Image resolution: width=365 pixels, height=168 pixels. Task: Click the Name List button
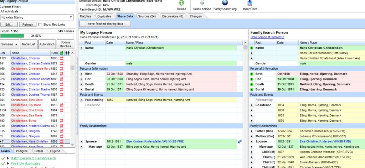[x=29, y=44]
